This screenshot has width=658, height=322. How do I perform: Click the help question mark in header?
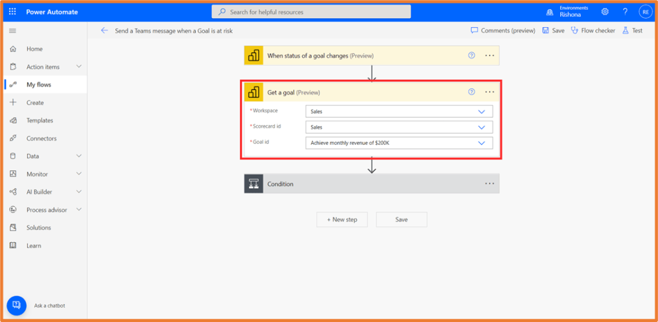point(625,12)
